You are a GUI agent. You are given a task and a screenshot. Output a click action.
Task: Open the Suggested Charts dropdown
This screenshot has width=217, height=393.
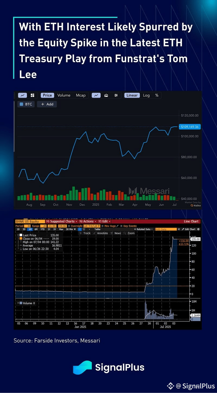(62, 221)
